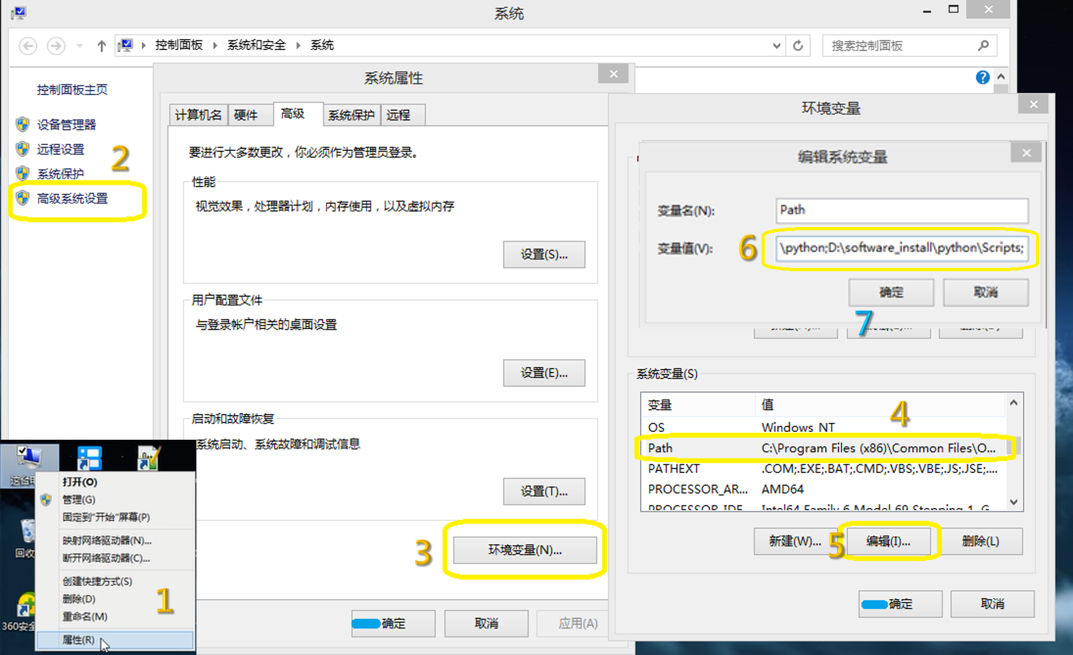The width and height of the screenshot is (1073, 655).
Task: Click the refresh icon in address bar
Action: (x=798, y=45)
